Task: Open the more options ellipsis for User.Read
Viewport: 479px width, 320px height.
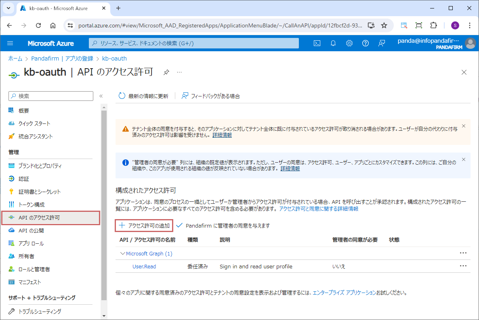Action: coord(463,266)
